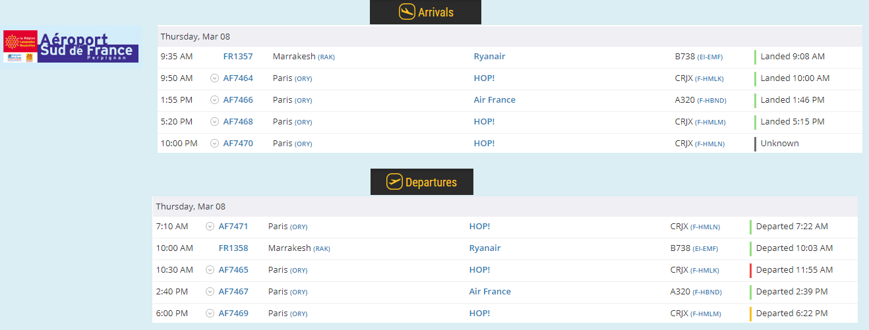Click status text 'Landed 1:46 PM'
869x330 pixels.
pos(793,100)
